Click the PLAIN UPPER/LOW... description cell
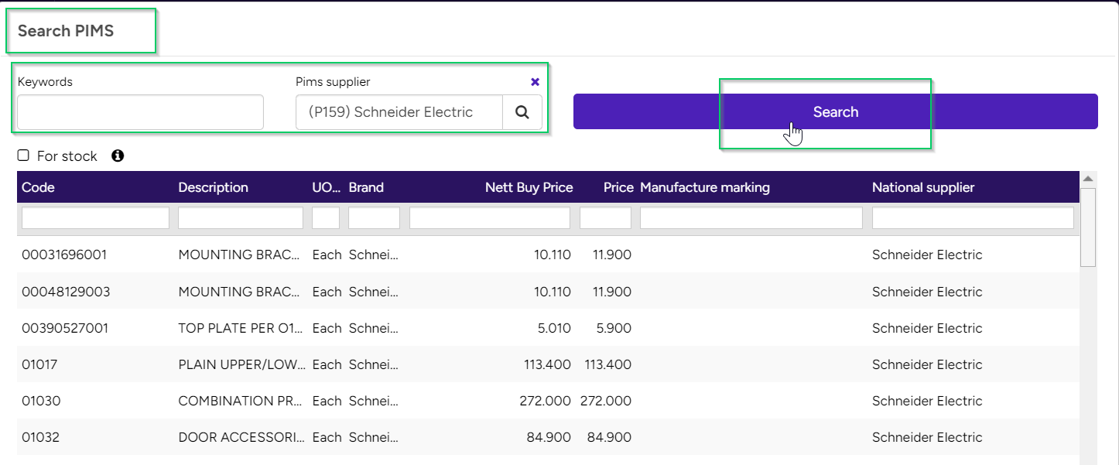The width and height of the screenshot is (1119, 465). pos(241,364)
